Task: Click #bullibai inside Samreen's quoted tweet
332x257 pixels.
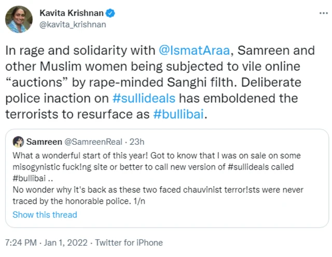Action: [x=30, y=176]
